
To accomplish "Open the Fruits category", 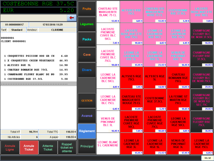I will tap(87, 9).
